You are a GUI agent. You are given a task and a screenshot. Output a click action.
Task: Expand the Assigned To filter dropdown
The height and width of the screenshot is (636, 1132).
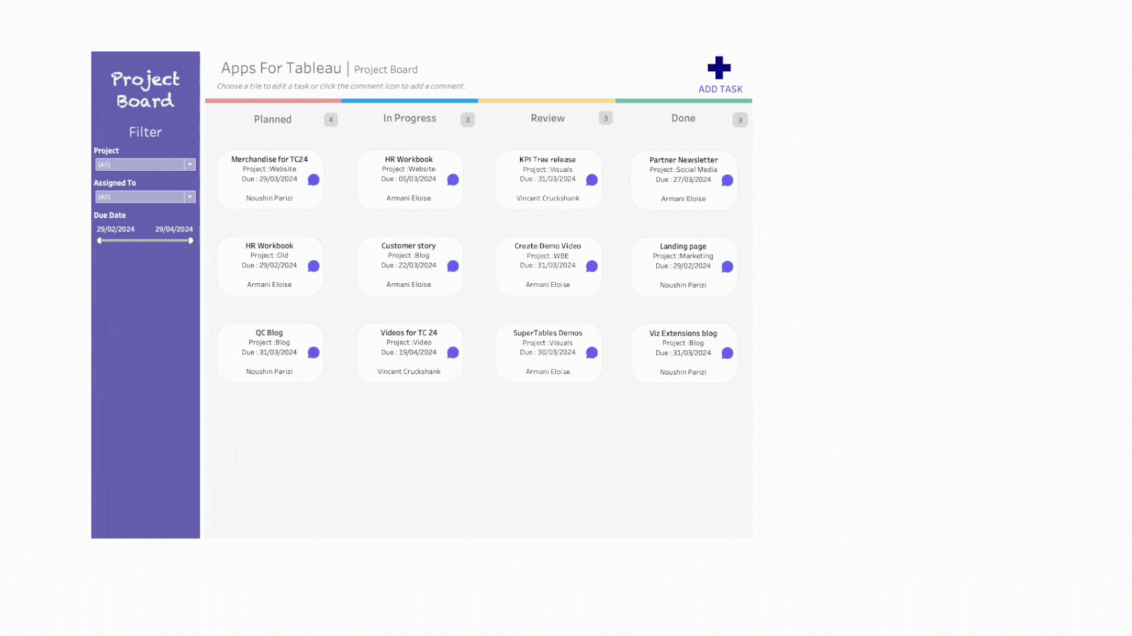pos(190,197)
